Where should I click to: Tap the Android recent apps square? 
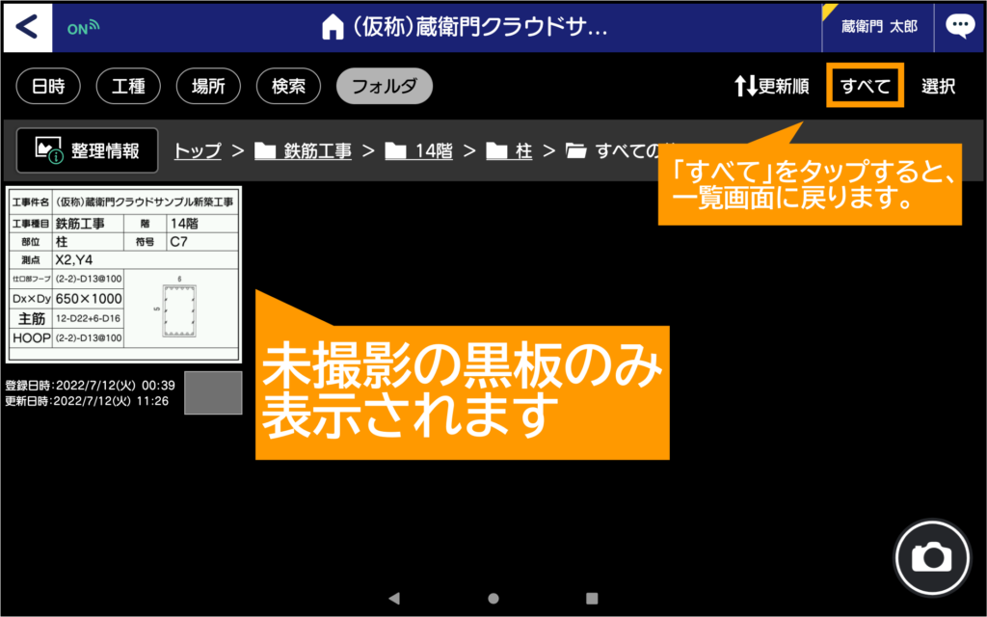tap(592, 598)
